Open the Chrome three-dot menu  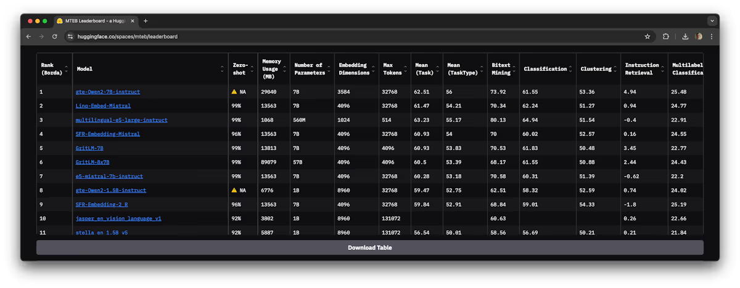(712, 36)
